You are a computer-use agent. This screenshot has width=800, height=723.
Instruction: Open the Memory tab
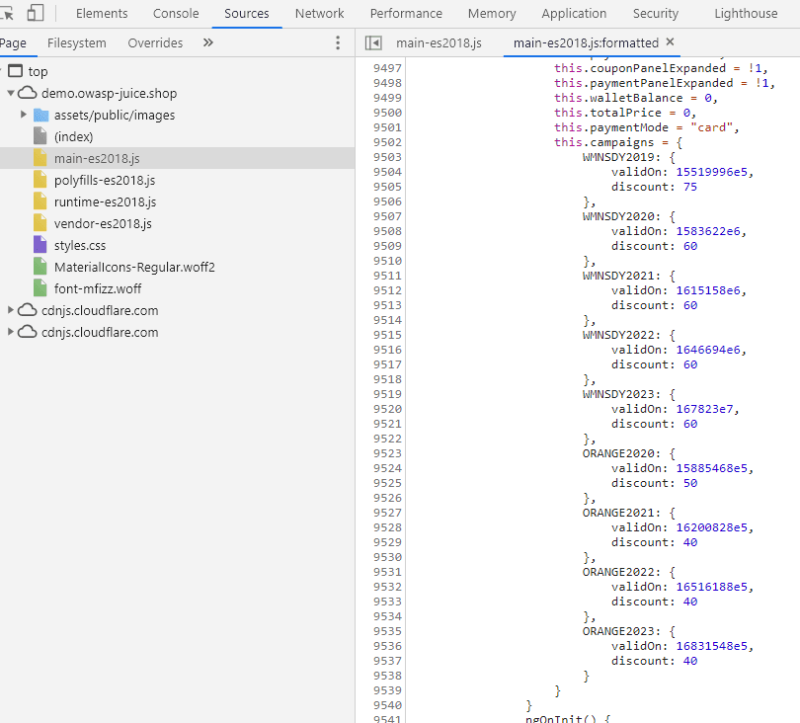point(492,13)
